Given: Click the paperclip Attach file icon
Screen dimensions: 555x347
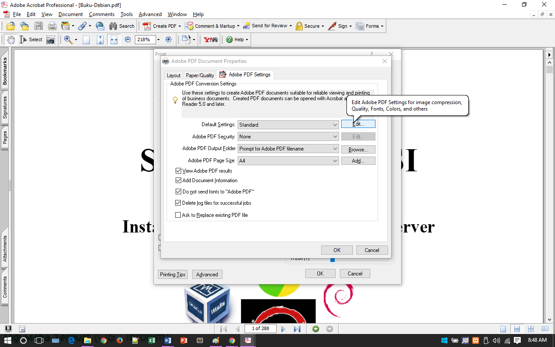Looking at the screenshot, I should pos(82,26).
